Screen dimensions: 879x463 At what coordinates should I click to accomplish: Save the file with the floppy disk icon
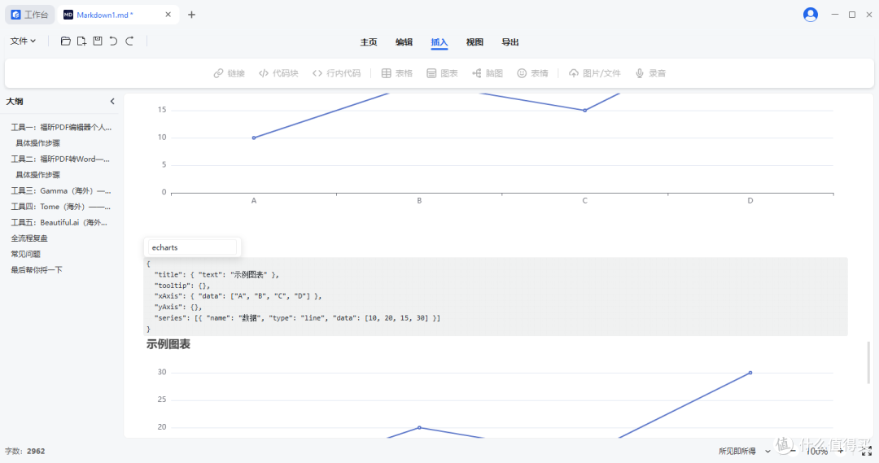[x=98, y=41]
